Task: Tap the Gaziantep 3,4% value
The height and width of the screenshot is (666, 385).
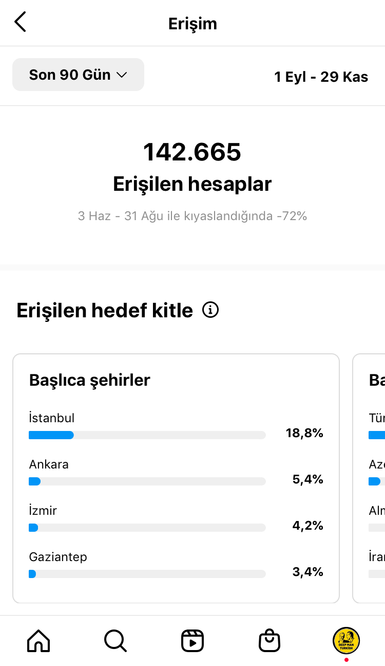Action: pyautogui.click(x=308, y=571)
